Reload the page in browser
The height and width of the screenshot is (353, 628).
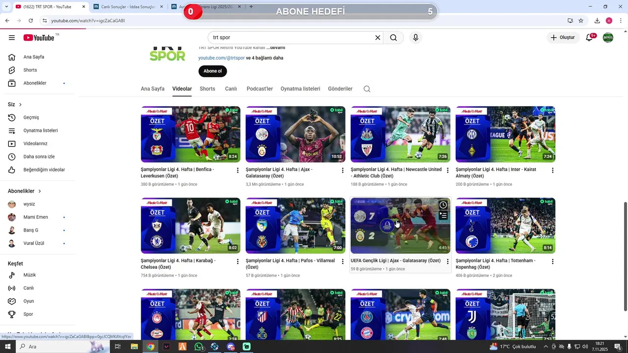[x=30, y=21]
